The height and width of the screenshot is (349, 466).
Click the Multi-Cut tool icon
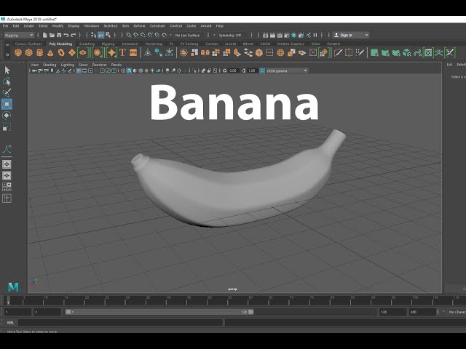(338, 53)
